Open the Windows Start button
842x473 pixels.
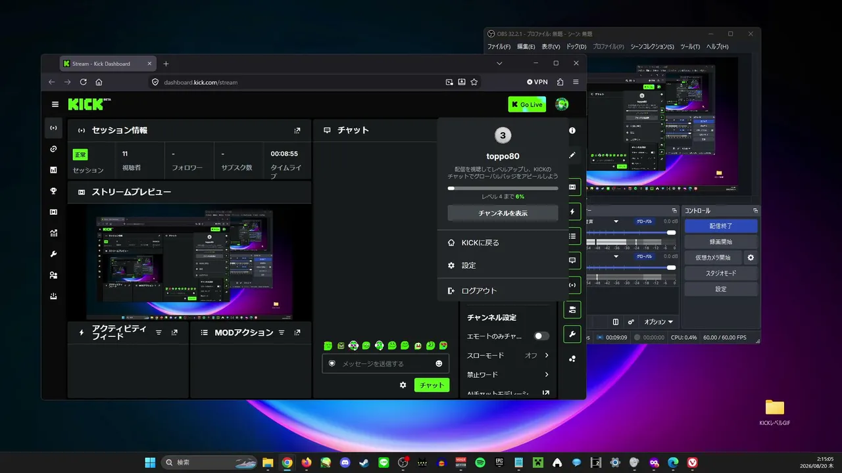tap(150, 462)
